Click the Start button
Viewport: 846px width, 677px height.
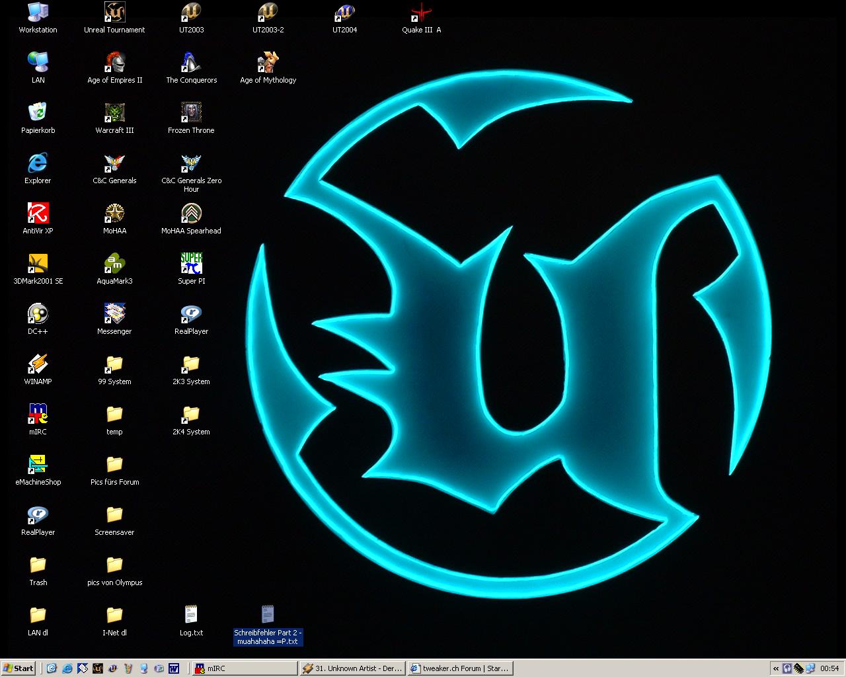click(19, 668)
